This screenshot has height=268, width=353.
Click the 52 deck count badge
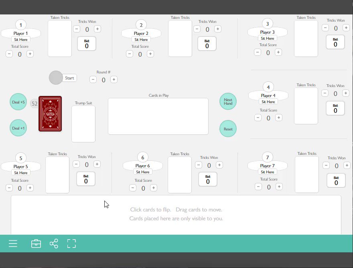(34, 104)
